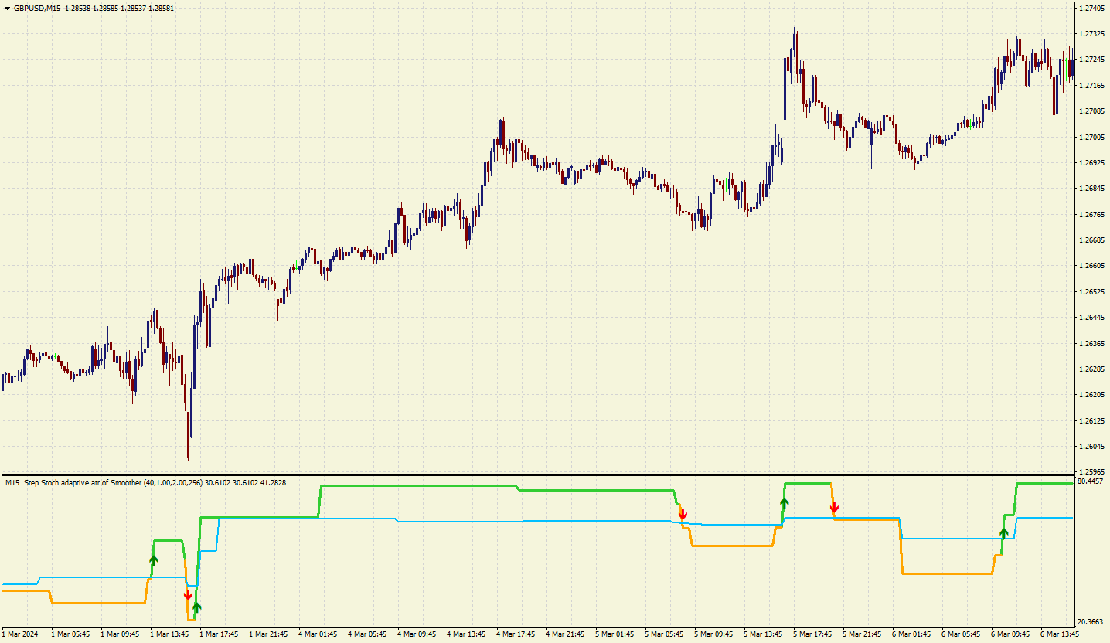This screenshot has width=1110, height=643.
Task: Click price level 1.27245 on the axis
Action: pyautogui.click(x=1091, y=60)
